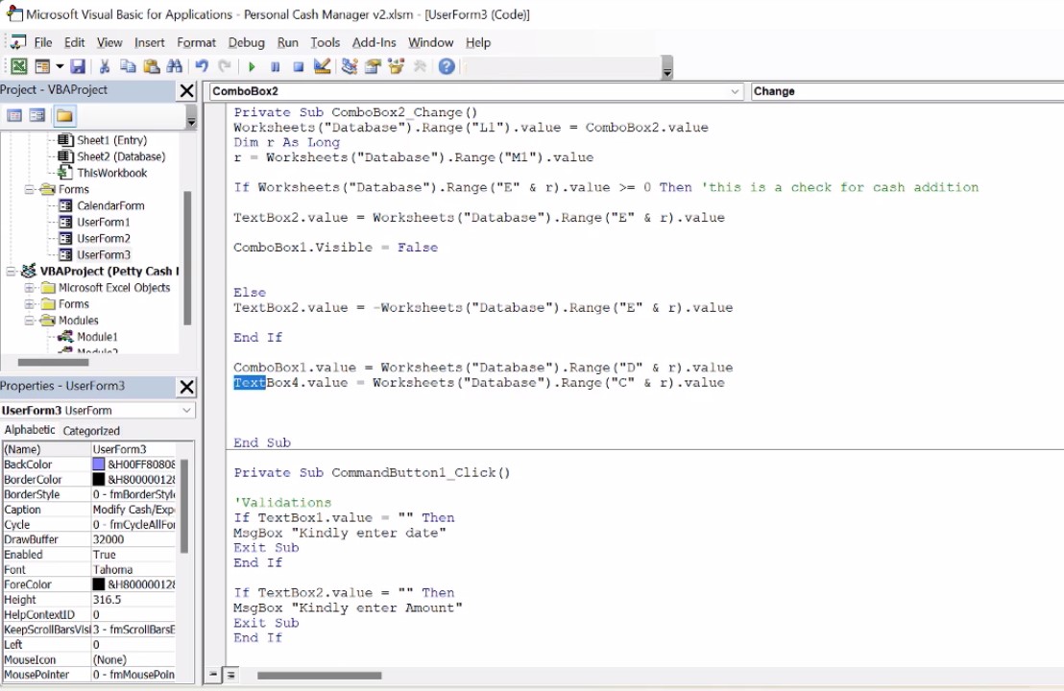Toggle Folders view in Project pane
Viewport: 1064px width, 691px height.
(x=63, y=116)
